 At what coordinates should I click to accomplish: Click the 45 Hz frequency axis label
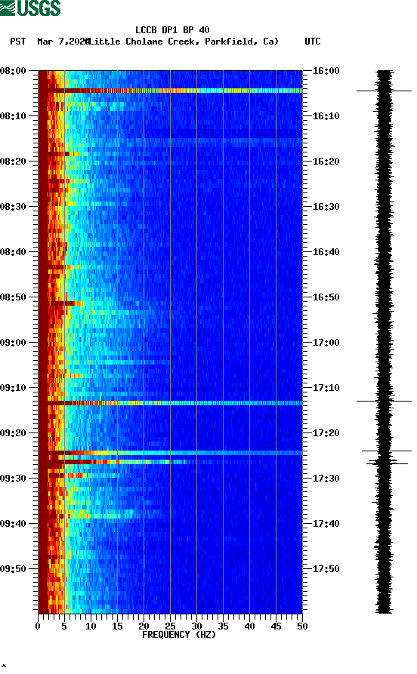[x=276, y=626]
